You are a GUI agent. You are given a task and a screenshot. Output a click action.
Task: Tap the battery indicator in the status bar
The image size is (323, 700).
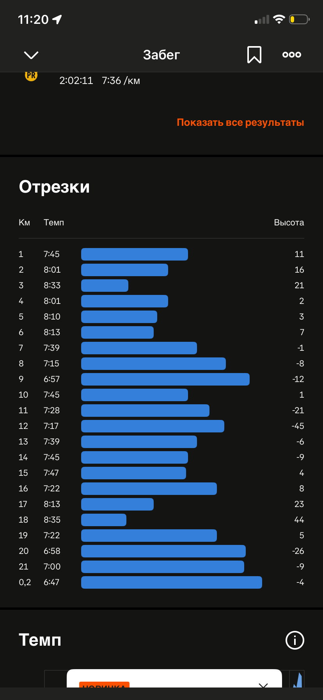tap(299, 19)
